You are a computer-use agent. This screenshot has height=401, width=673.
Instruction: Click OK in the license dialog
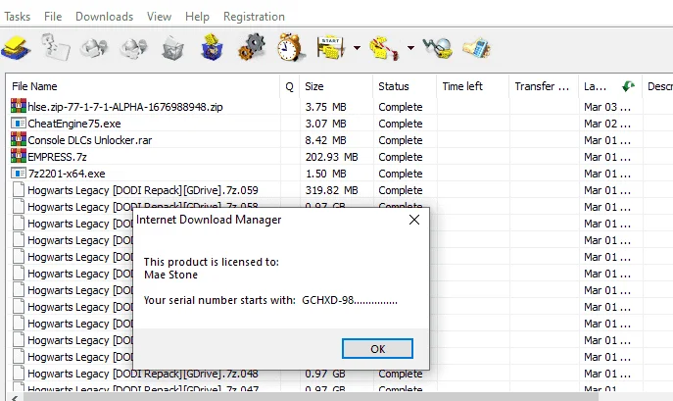378,349
